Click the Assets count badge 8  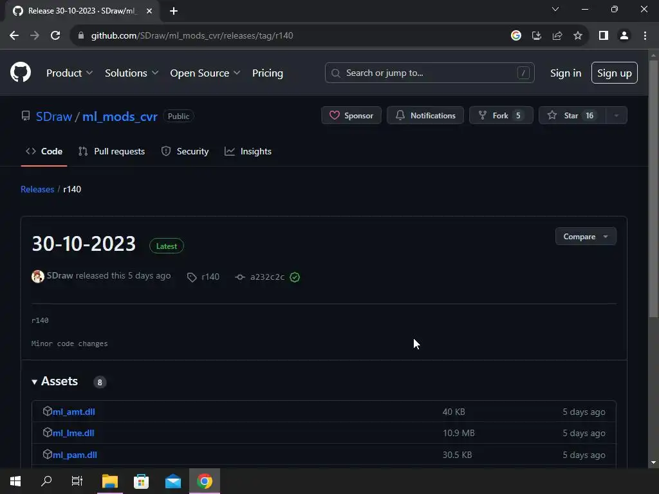(x=100, y=382)
